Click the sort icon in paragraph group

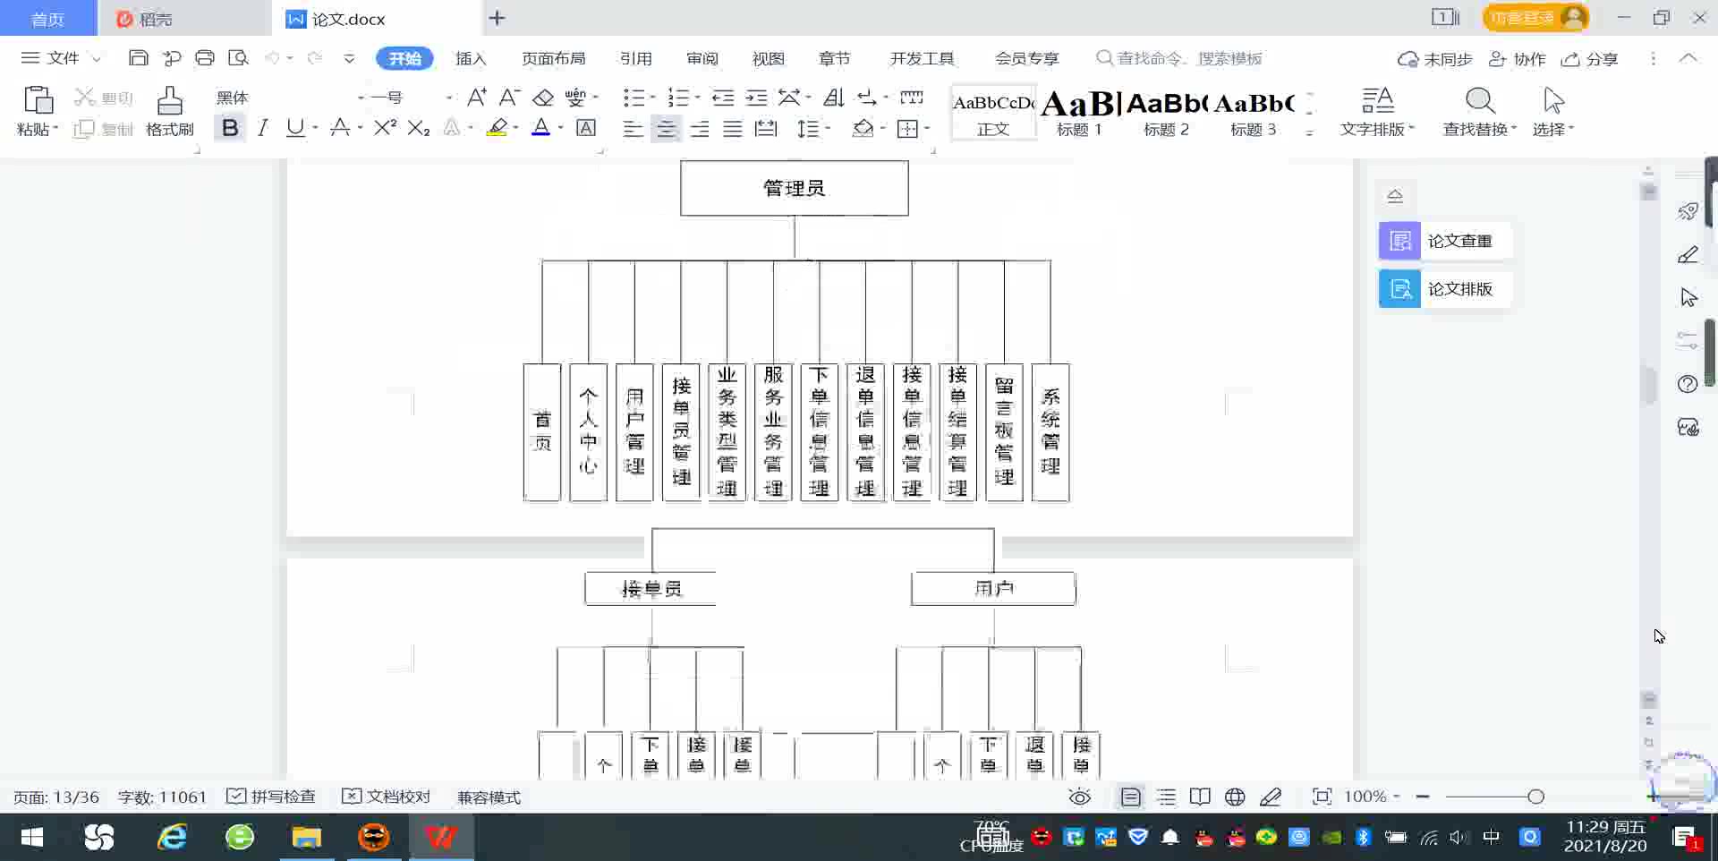coord(834,98)
